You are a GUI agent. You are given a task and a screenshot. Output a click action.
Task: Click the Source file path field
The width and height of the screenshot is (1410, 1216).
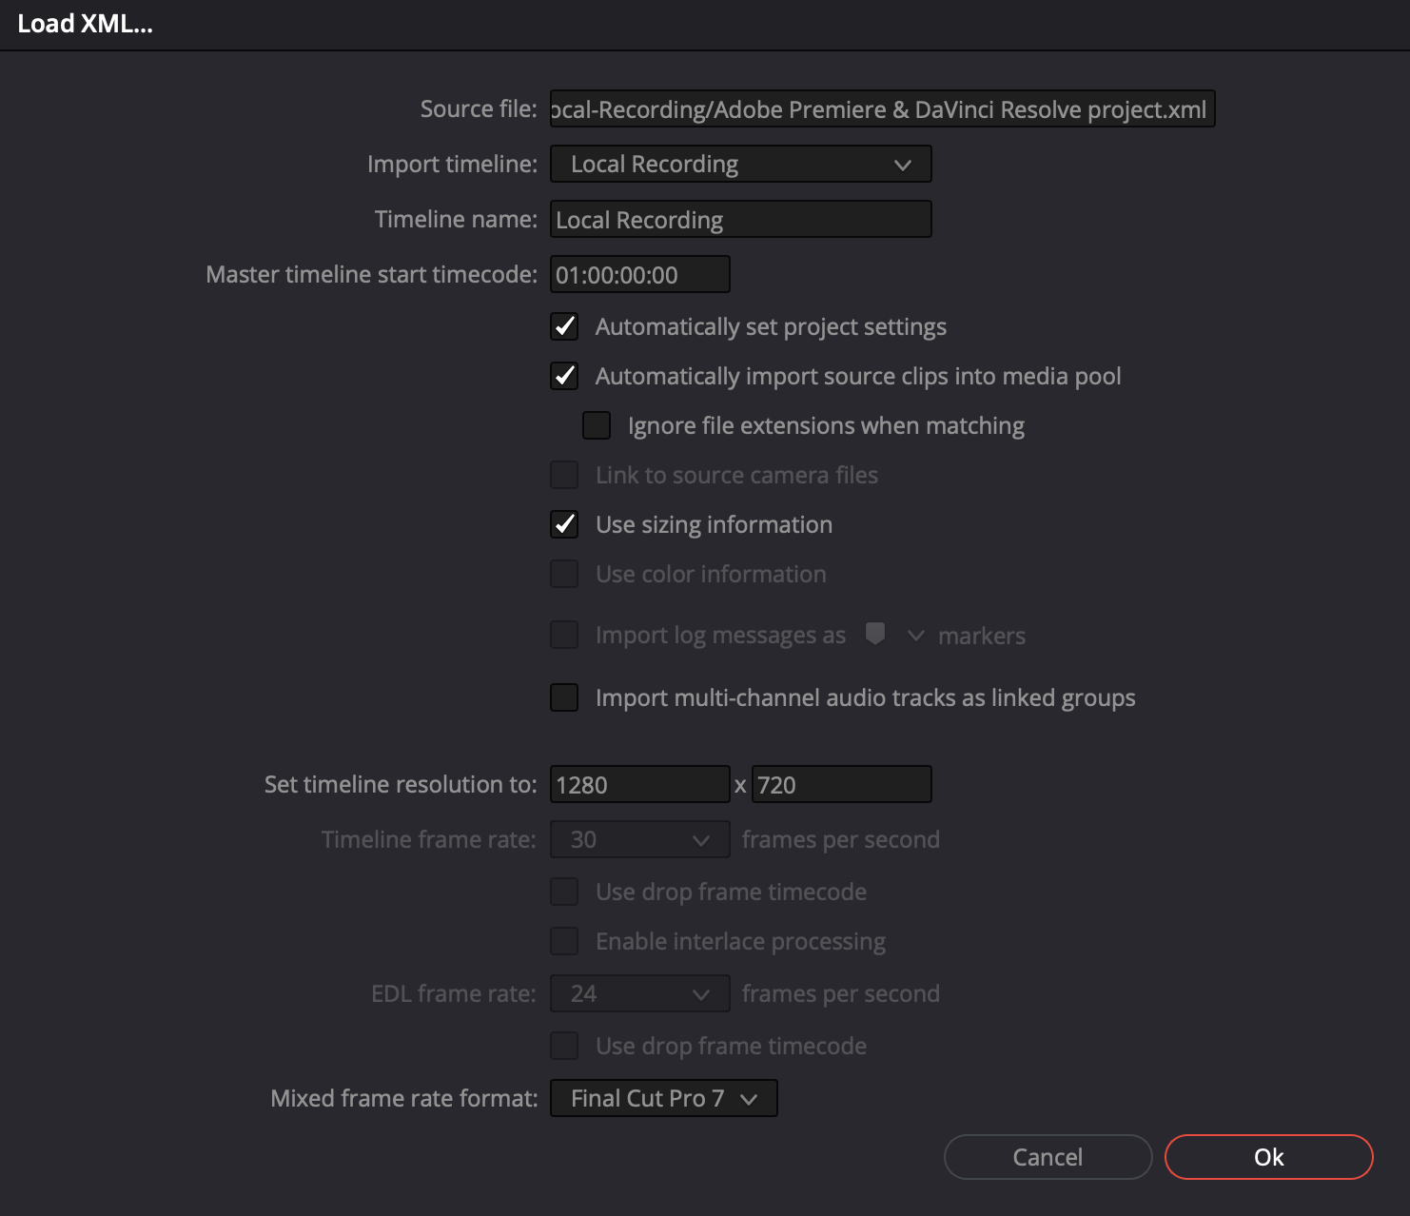pyautogui.click(x=882, y=108)
